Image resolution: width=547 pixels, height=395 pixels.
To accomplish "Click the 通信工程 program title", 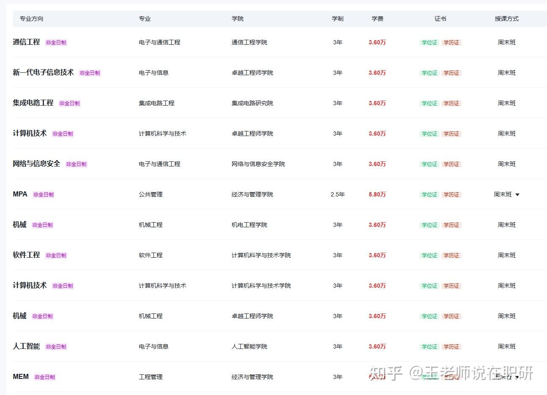I will tap(26, 42).
